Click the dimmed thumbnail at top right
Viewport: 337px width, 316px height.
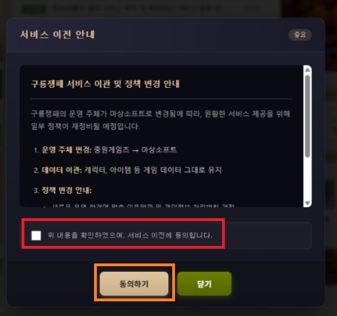(x=309, y=8)
